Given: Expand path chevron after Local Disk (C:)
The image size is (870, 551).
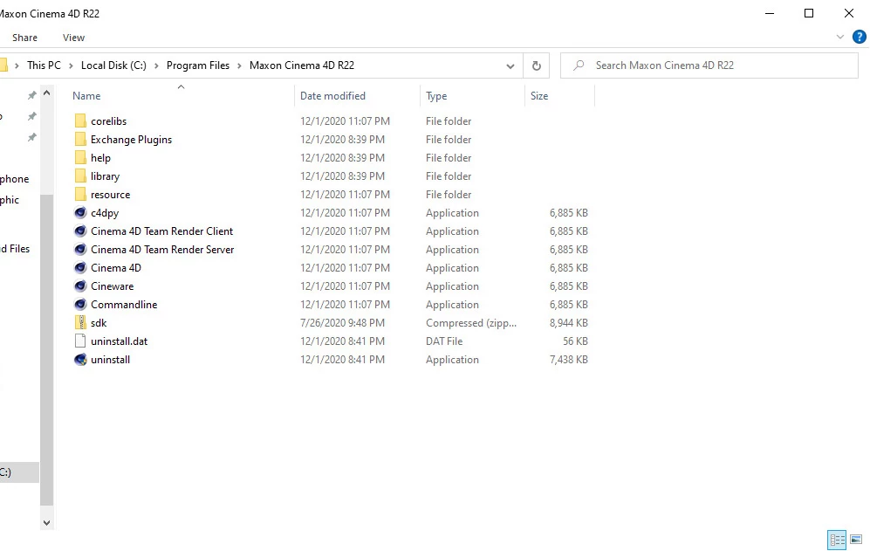Looking at the screenshot, I should [x=156, y=66].
